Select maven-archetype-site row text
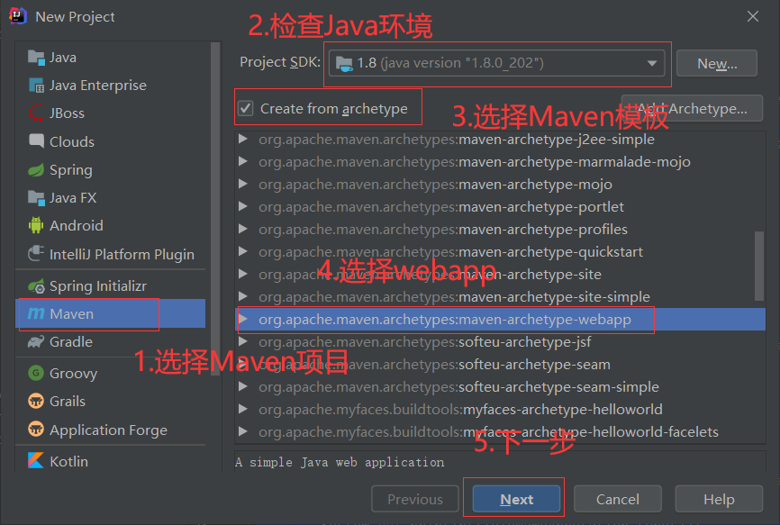Image resolution: width=780 pixels, height=525 pixels. tap(430, 275)
